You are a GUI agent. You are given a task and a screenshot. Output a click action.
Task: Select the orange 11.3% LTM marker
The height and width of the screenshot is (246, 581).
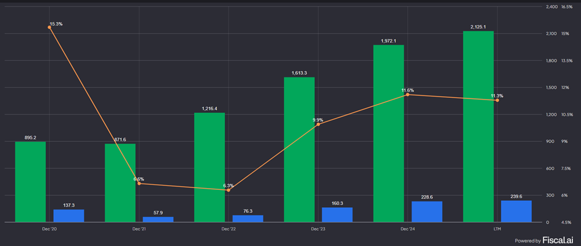pos(497,100)
